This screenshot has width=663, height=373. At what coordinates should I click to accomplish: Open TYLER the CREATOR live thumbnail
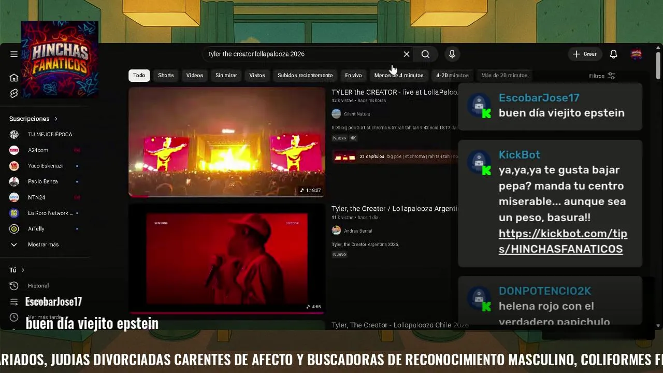(226, 142)
